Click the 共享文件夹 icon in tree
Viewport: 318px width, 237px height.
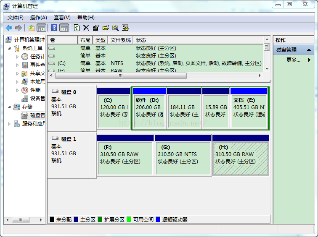click(x=24, y=73)
